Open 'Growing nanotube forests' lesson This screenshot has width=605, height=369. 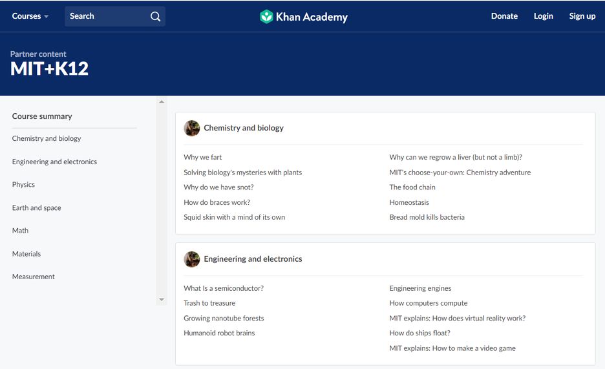(224, 318)
